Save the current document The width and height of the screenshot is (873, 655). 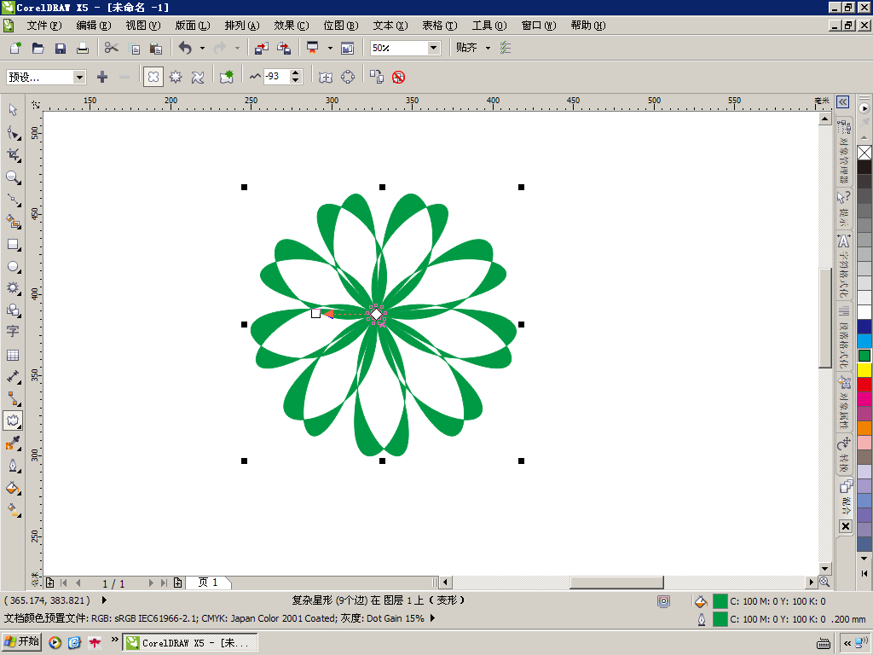click(61, 48)
